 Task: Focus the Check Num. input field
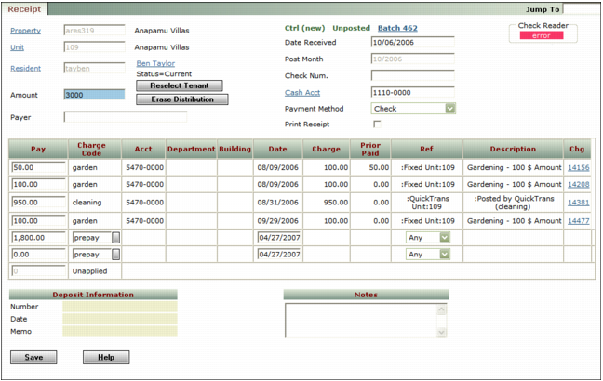[412, 76]
